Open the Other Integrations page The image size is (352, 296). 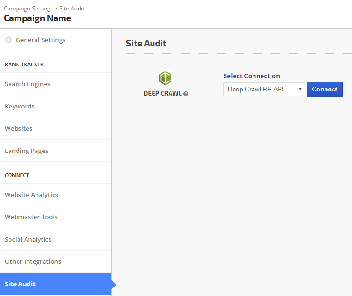click(33, 261)
